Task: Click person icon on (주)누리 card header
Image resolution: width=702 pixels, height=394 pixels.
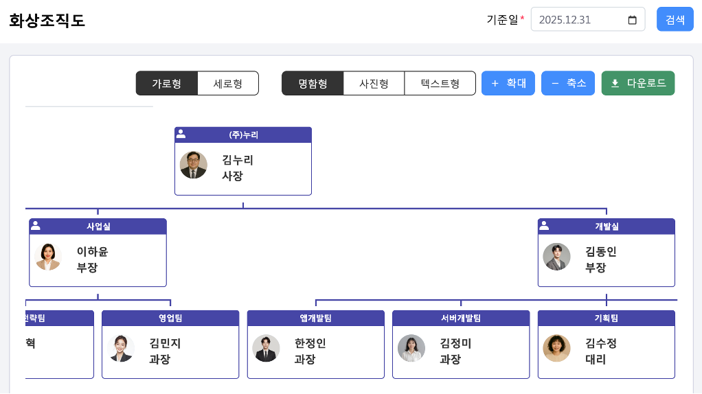Action: point(181,135)
